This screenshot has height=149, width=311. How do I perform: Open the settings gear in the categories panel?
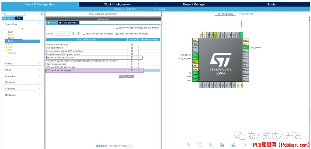coord(42,14)
